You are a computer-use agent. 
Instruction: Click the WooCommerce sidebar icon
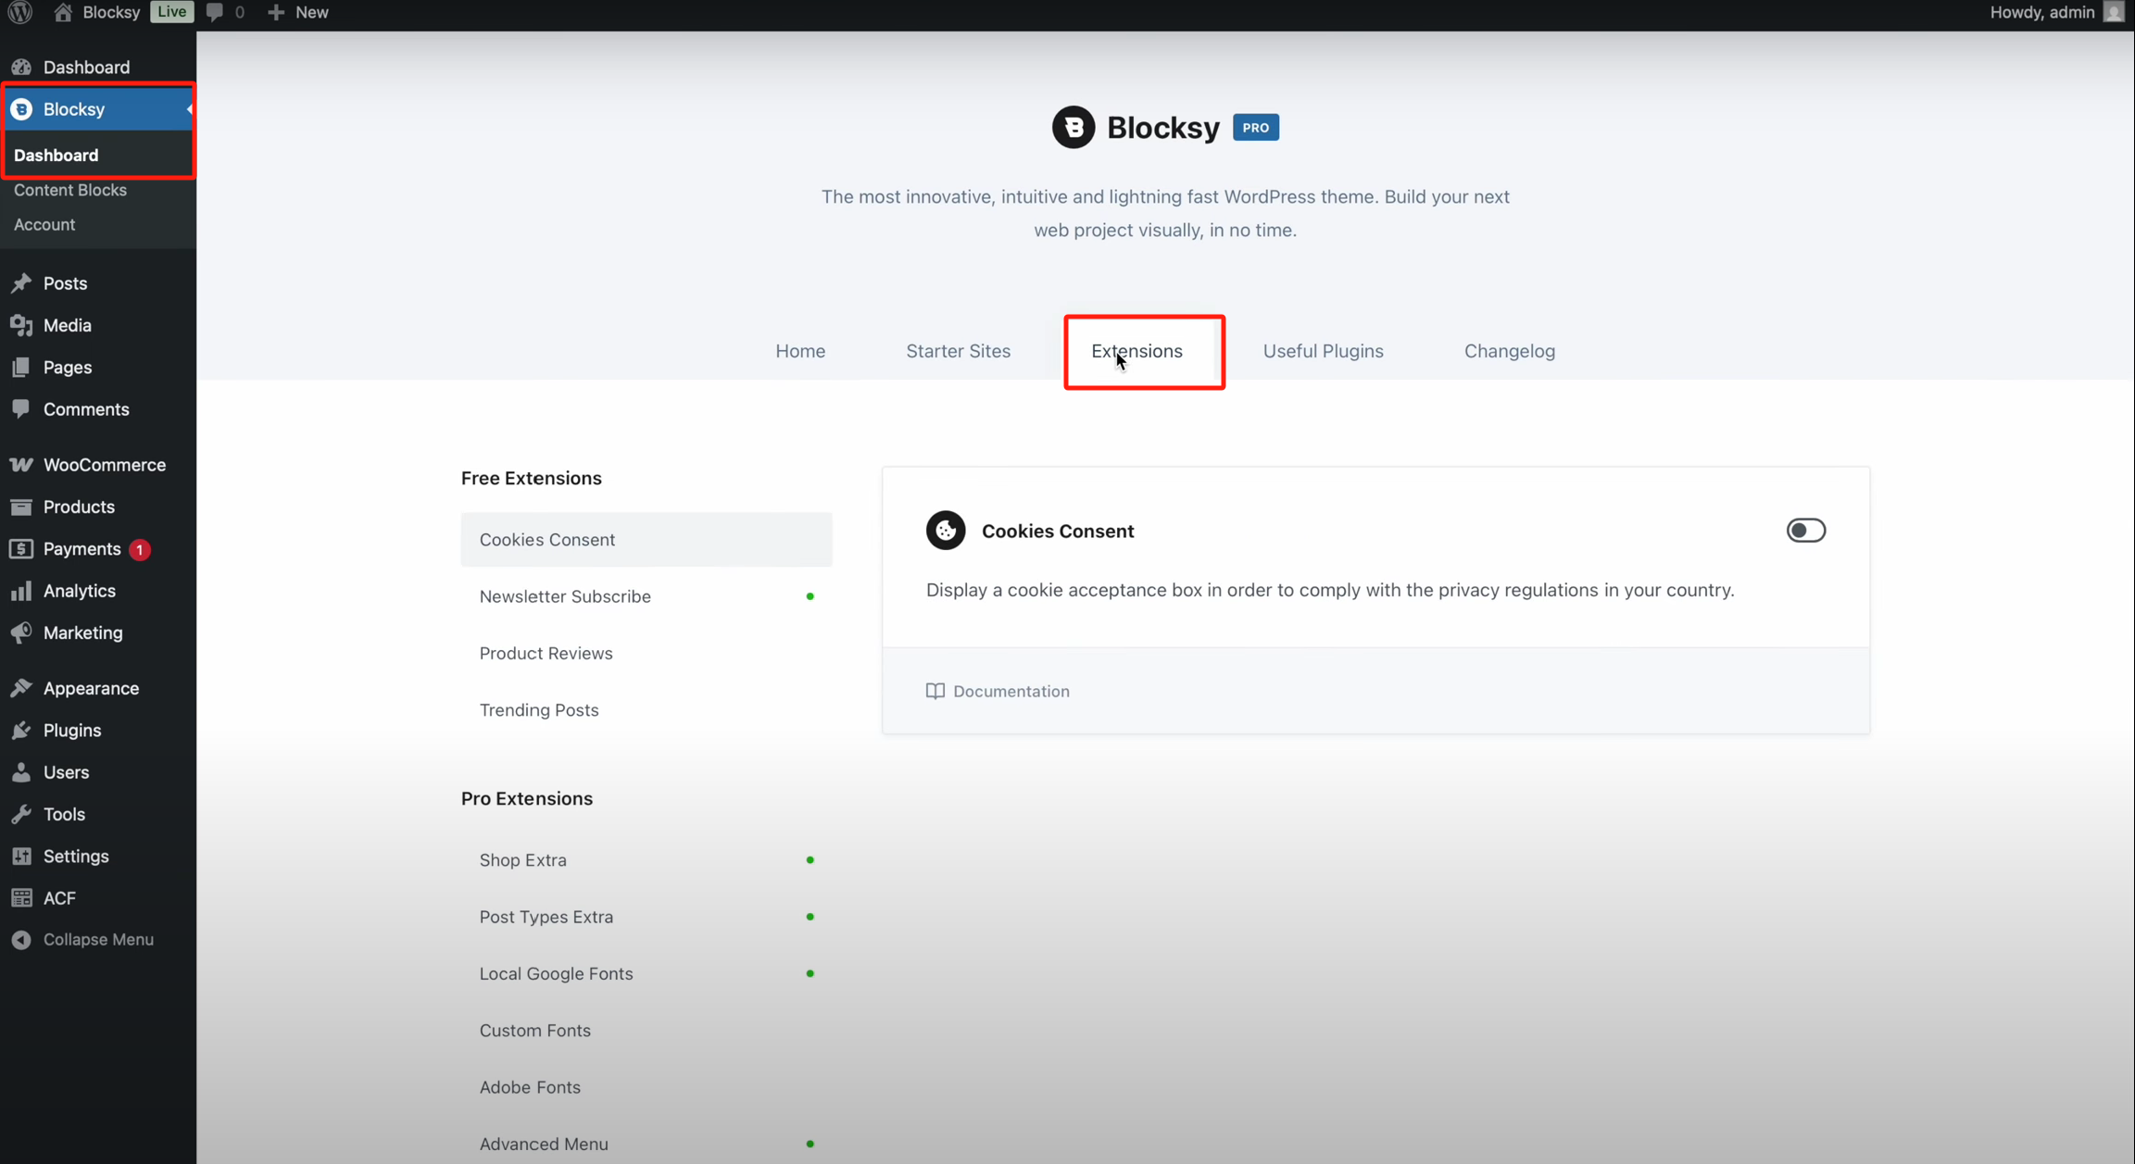pos(22,464)
